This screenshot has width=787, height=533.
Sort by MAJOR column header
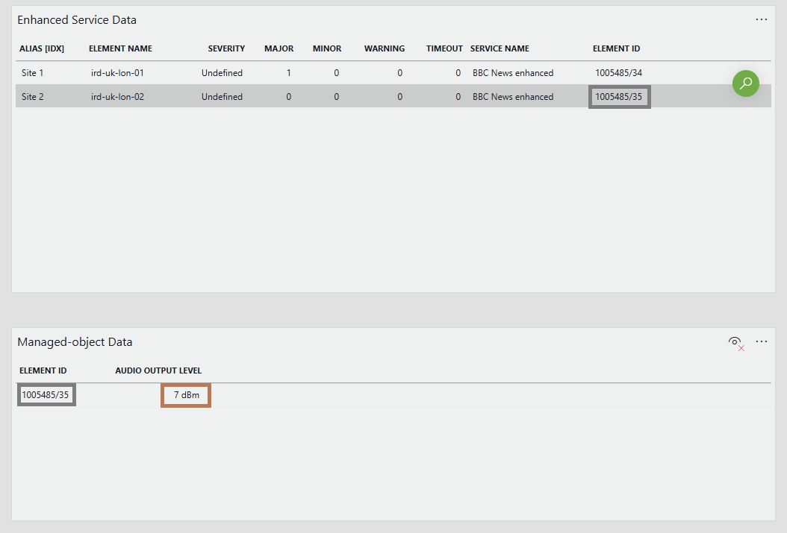pyautogui.click(x=279, y=48)
